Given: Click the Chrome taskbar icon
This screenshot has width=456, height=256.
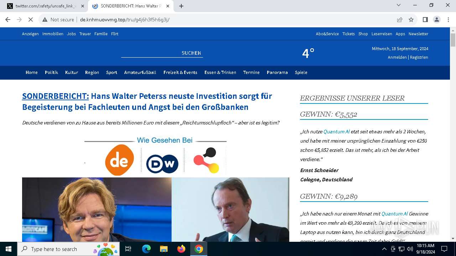Looking at the screenshot, I should tap(199, 249).
